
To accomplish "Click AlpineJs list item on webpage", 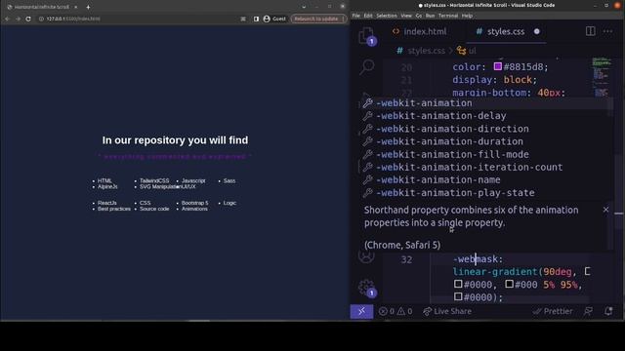I will coord(107,186).
